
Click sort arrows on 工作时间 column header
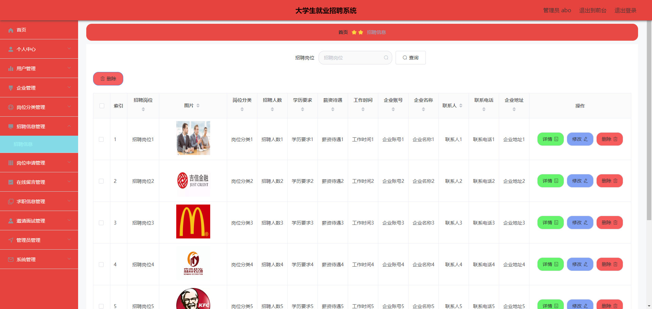click(363, 109)
